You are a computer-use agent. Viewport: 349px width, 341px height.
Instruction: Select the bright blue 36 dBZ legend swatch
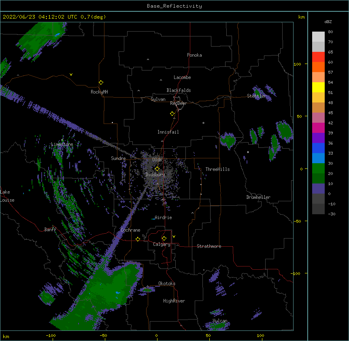coord(318,148)
